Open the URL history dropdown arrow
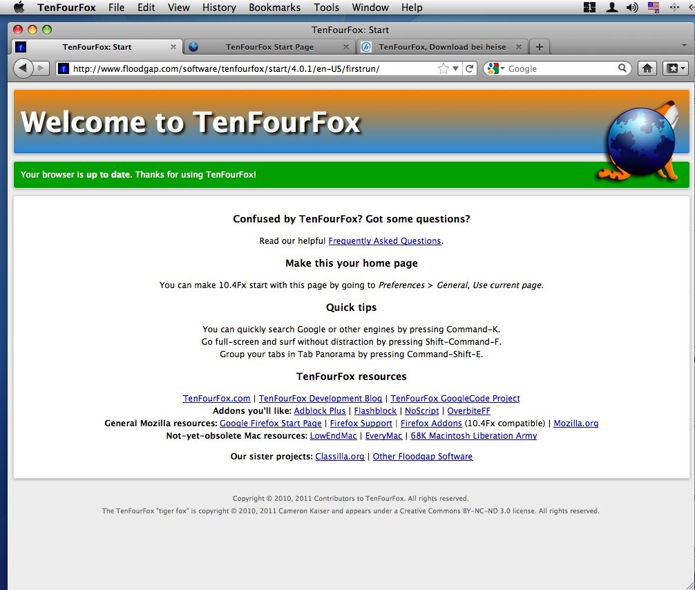The image size is (695, 590). 455,68
